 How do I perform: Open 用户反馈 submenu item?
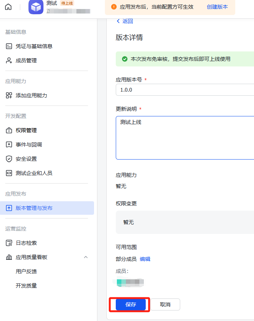tap(26, 271)
